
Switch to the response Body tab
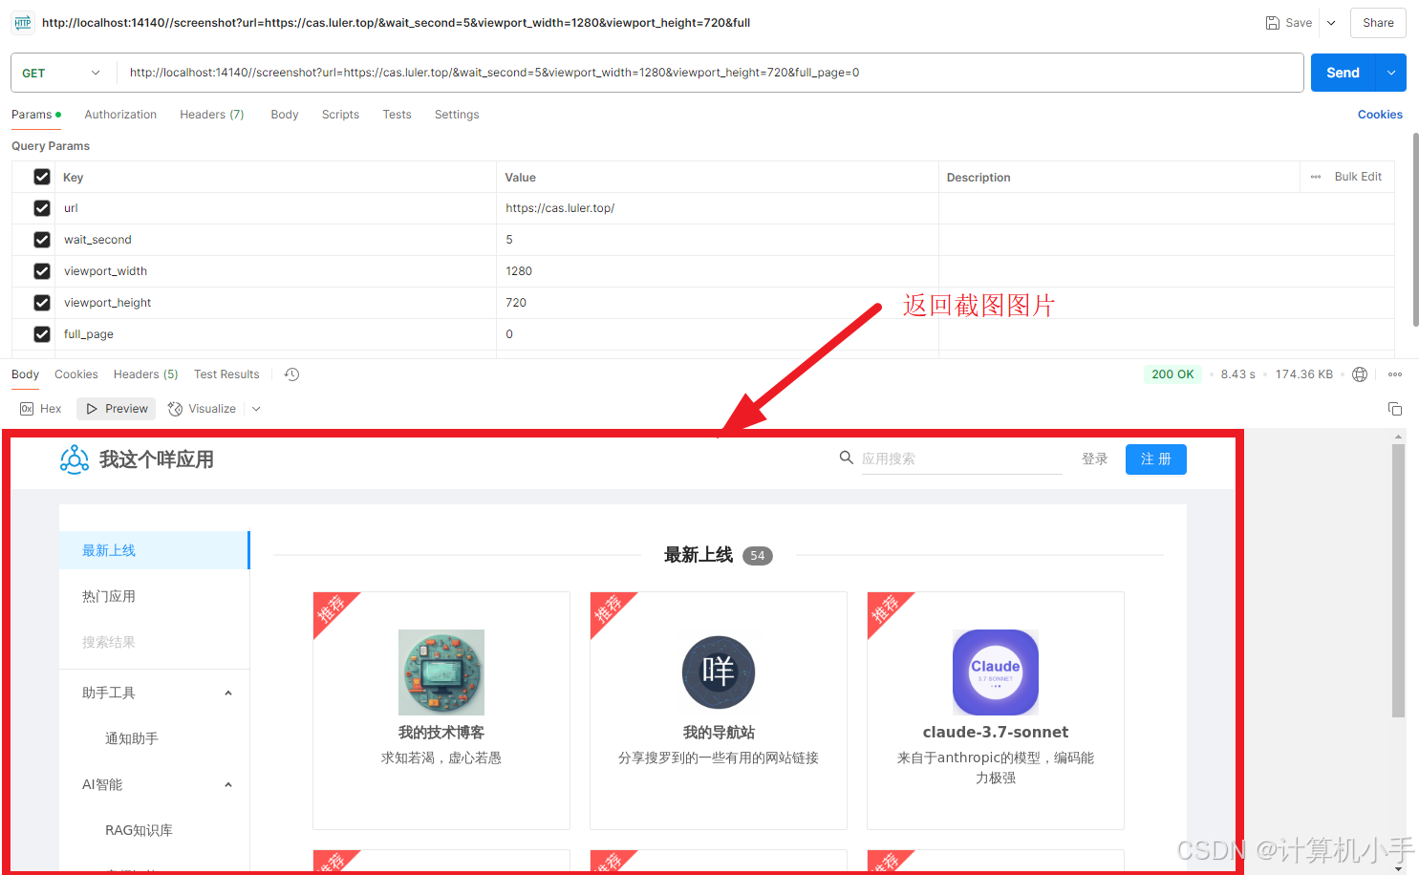(x=25, y=374)
